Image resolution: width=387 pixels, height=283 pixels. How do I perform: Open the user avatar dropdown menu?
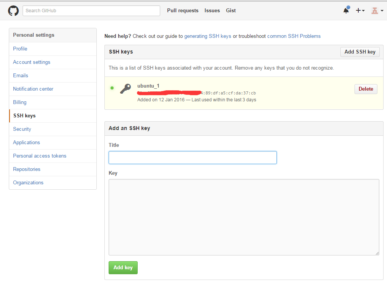click(x=377, y=11)
